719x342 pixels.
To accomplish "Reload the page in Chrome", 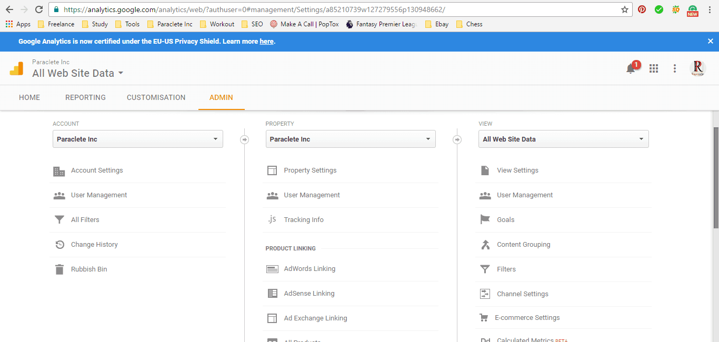I will coord(39,9).
